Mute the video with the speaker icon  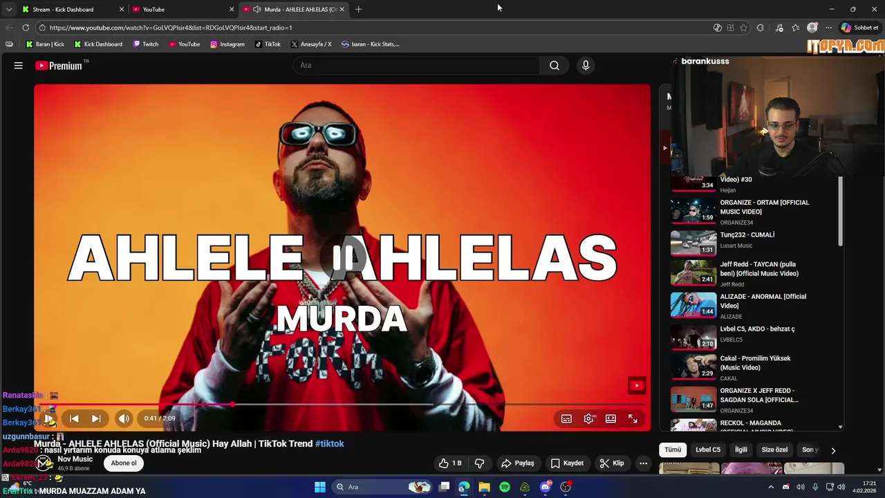click(x=124, y=418)
